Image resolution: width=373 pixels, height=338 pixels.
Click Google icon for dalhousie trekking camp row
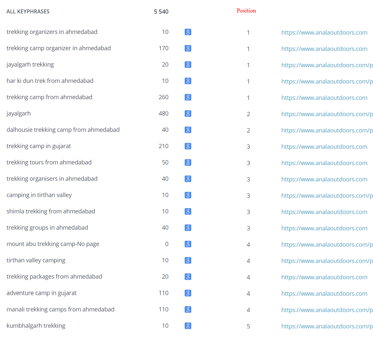click(188, 130)
